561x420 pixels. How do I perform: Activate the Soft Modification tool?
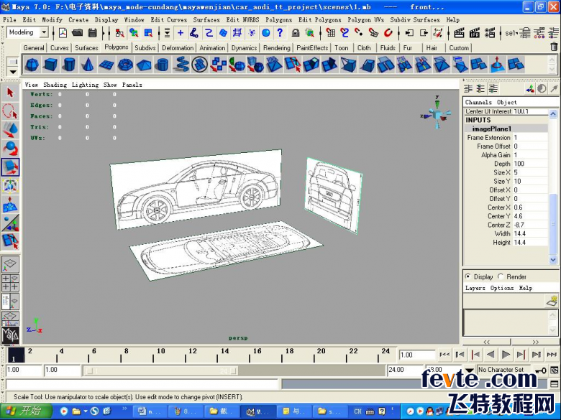click(x=10, y=205)
